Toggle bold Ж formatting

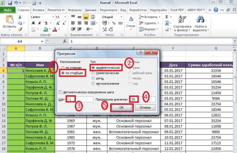click(33, 23)
